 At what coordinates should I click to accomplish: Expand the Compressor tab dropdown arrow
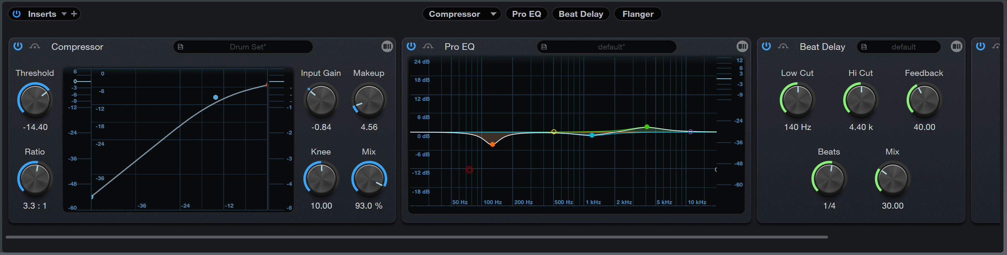click(x=493, y=14)
